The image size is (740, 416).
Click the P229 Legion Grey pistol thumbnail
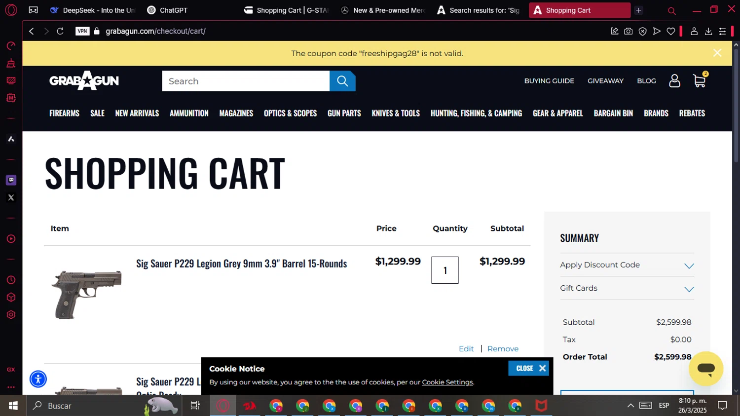(x=86, y=294)
